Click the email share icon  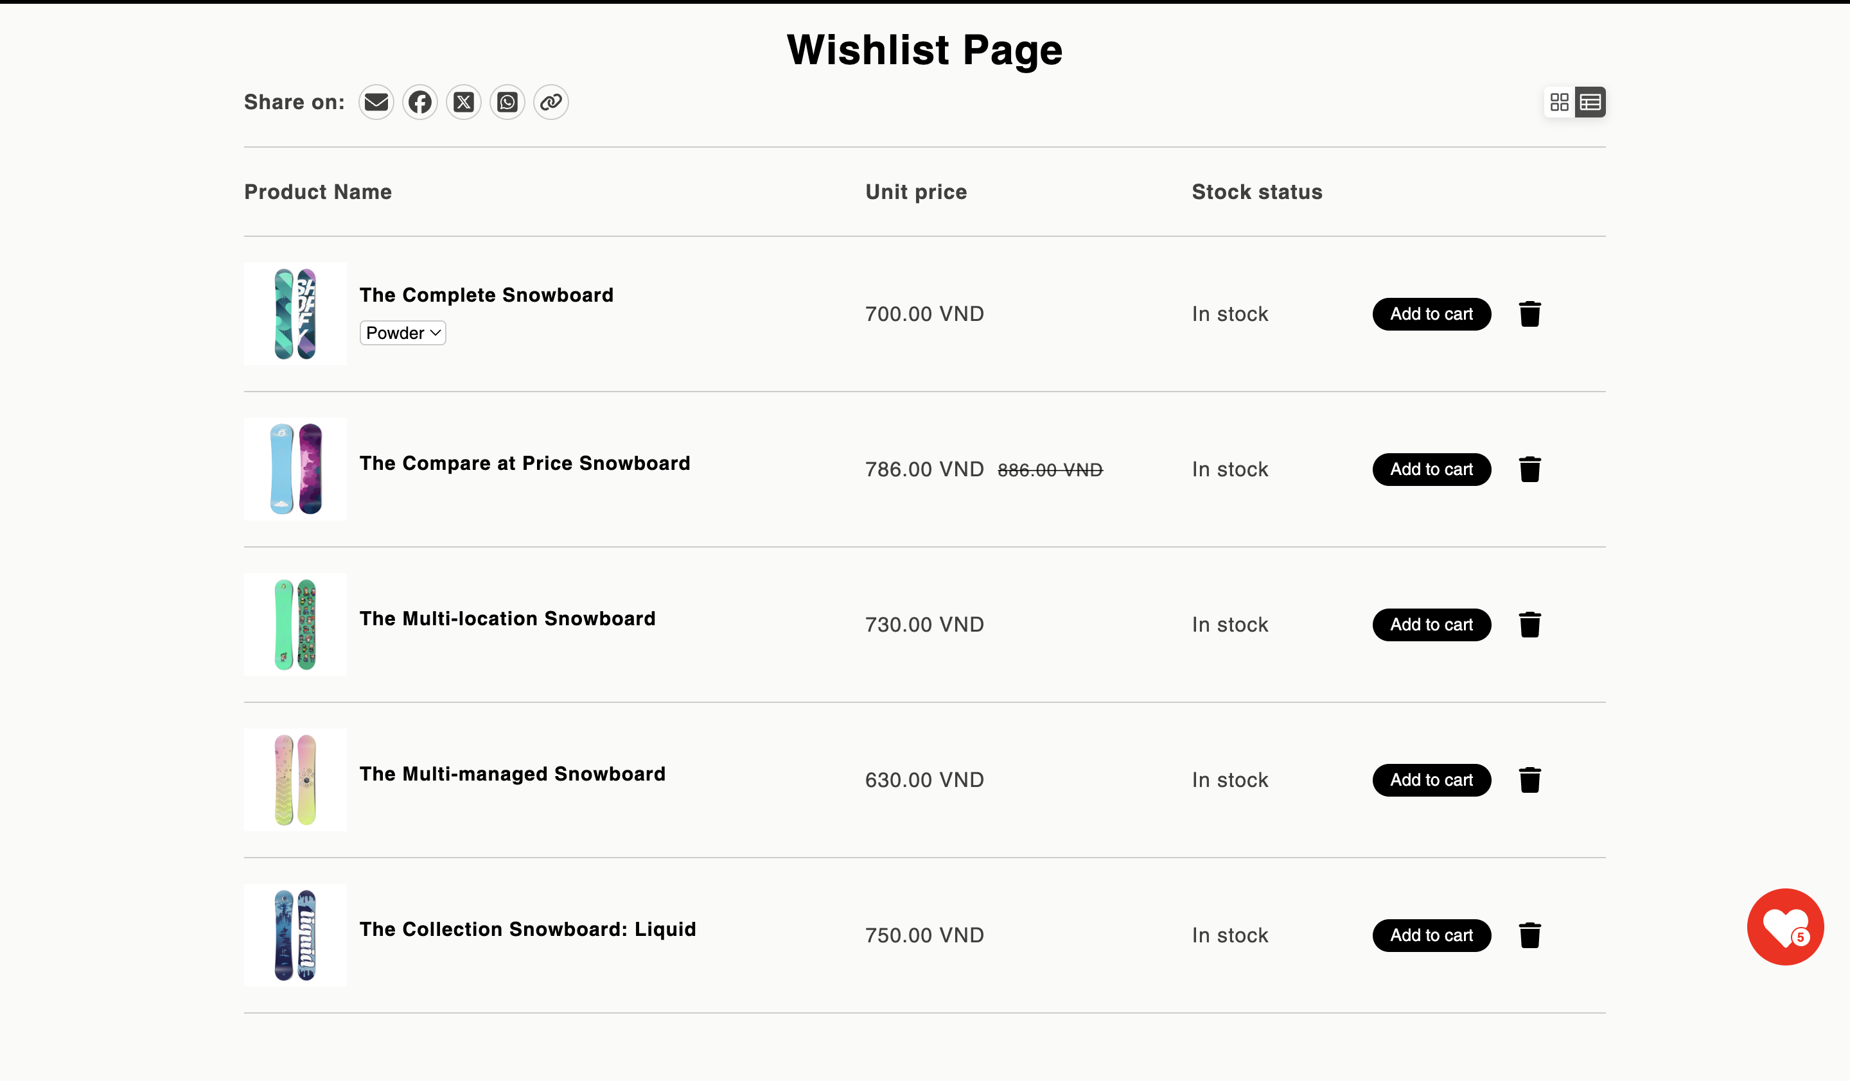(x=376, y=101)
